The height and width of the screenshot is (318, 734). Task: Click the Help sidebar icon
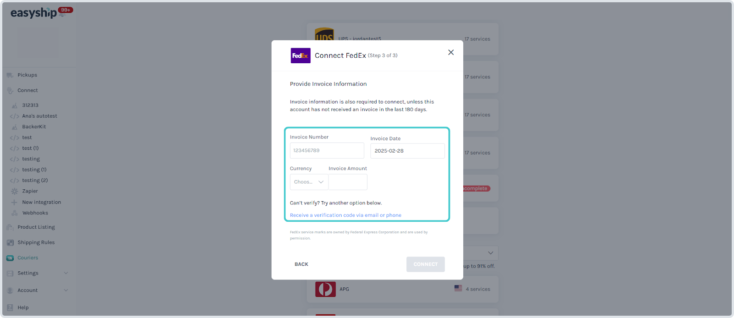10,308
